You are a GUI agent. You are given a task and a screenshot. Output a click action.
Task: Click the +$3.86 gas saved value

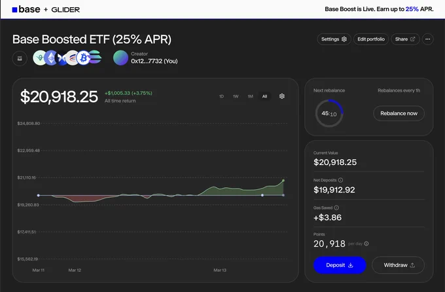point(327,217)
